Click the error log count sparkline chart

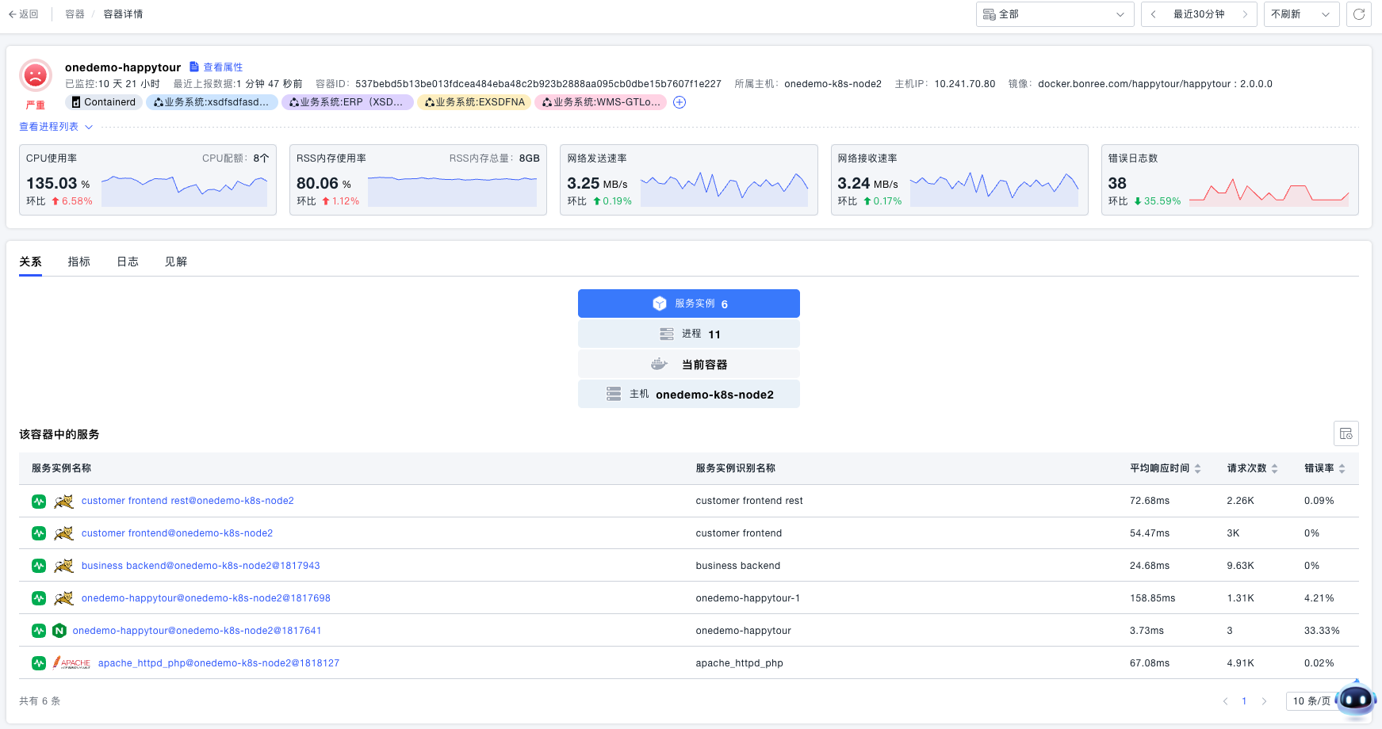tap(1269, 193)
